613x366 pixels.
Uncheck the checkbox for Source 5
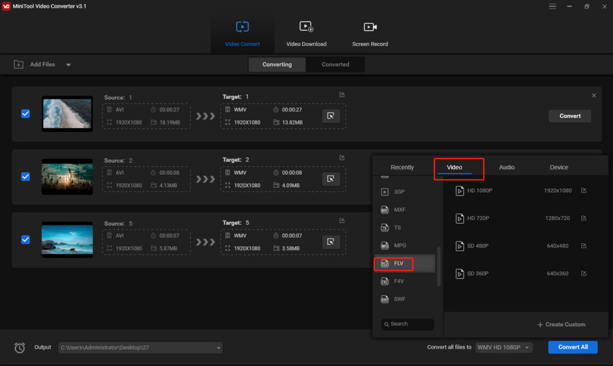coord(25,239)
